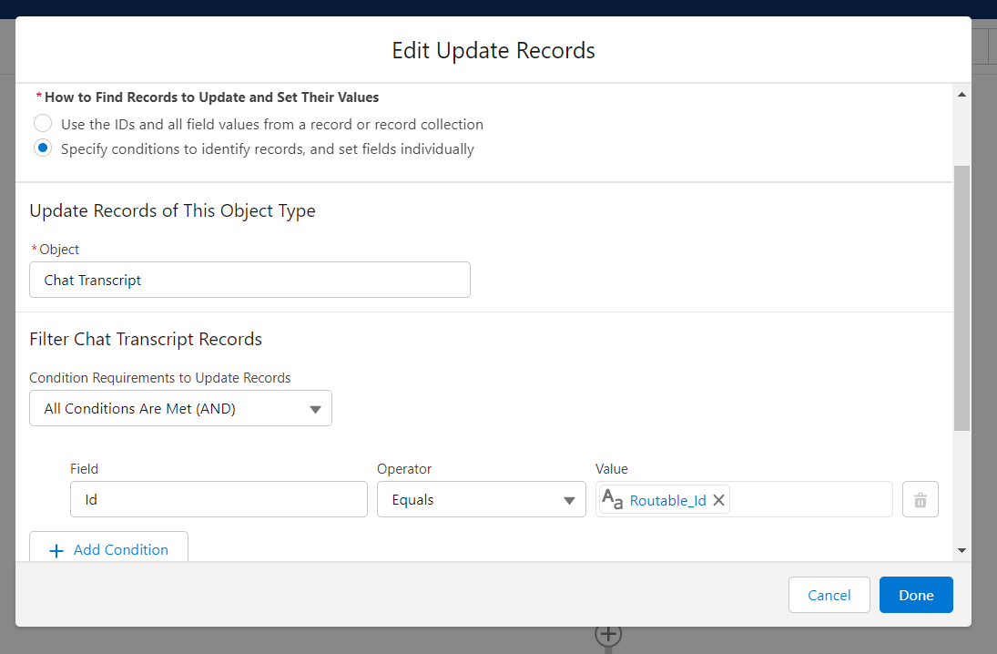Click the dialog's vertical scrollbar thumb
This screenshot has height=654, width=997.
962,297
